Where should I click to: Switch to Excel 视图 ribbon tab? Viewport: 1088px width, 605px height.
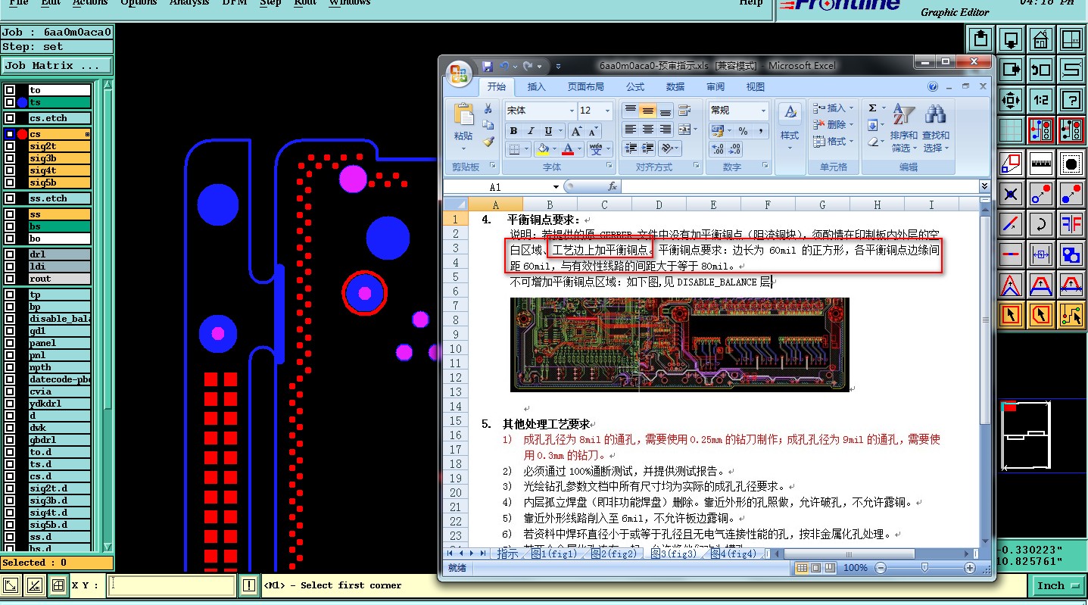[x=755, y=87]
